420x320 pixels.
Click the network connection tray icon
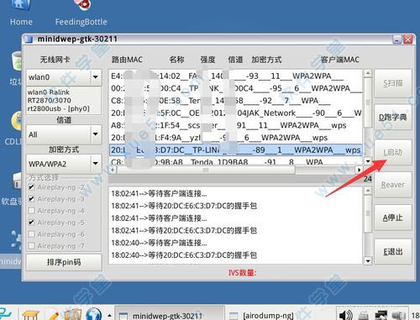coord(381,316)
